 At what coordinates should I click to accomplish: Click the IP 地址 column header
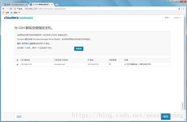90,60
